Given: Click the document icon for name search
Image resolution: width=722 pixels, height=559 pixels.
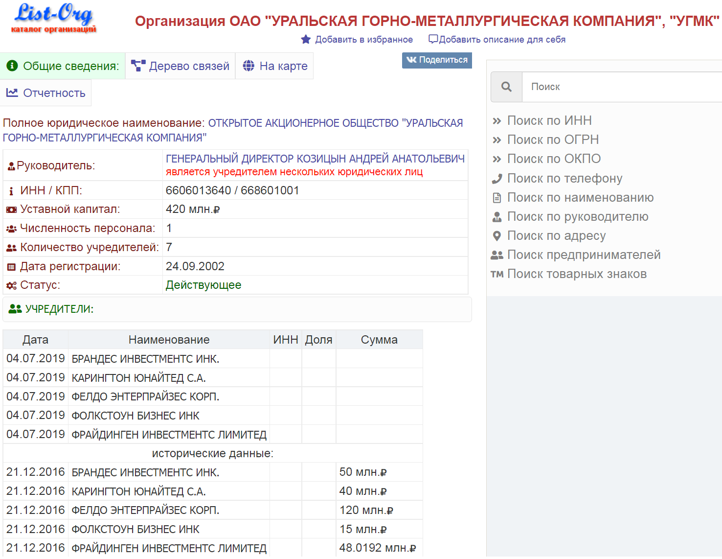Looking at the screenshot, I should [x=497, y=198].
